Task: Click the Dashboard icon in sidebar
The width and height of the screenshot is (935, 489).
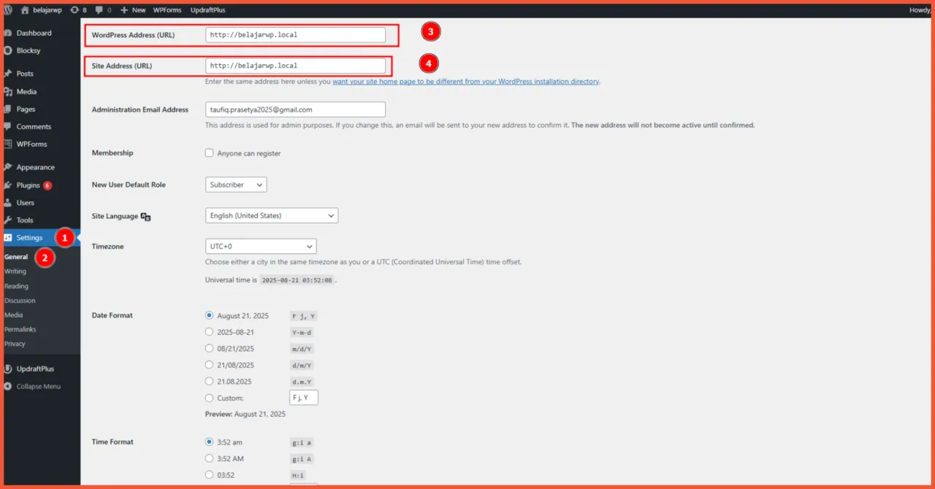Action: [x=8, y=34]
